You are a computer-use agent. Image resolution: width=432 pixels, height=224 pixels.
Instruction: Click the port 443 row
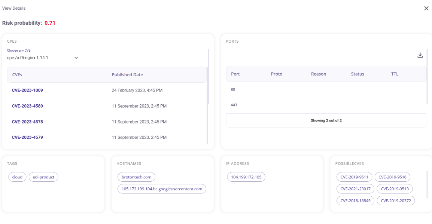coord(326,105)
